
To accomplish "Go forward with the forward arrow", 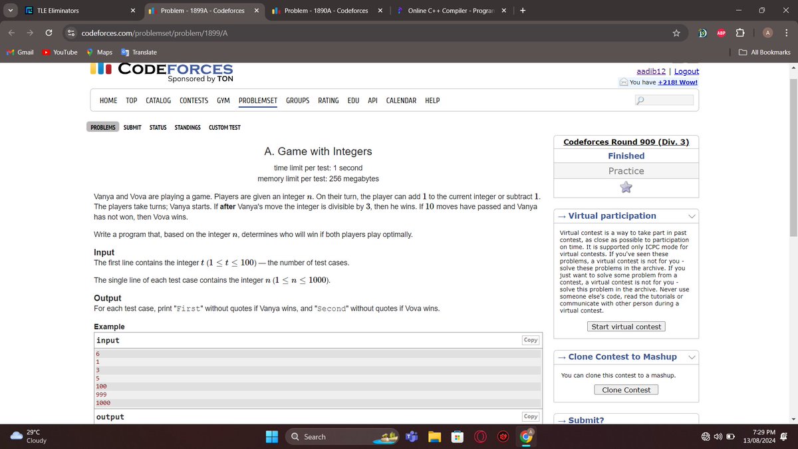I will point(31,33).
